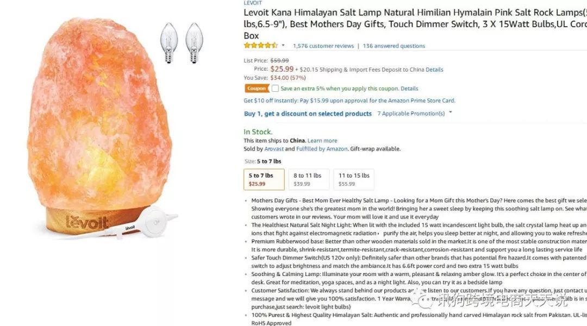Screen dimensions: 587x326
Task: Open the star rating dropdown arrow
Action: 283,46
